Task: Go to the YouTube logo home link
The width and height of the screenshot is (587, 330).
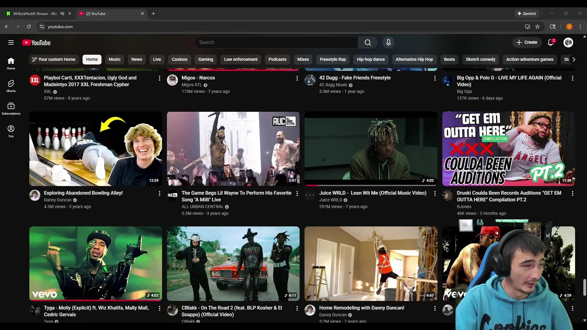Action: (36, 43)
